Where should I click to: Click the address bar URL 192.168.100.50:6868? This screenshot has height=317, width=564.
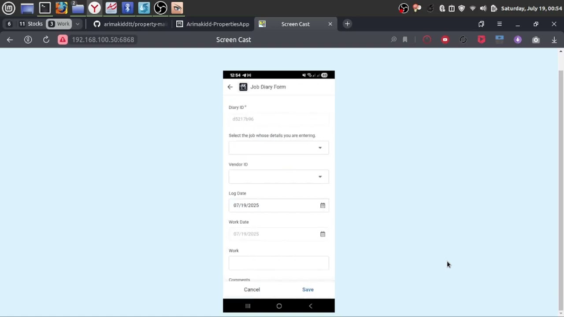tap(103, 40)
